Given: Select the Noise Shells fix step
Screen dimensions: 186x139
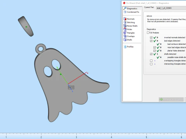Looking at the screenshot, I should pyautogui.click(x=131, y=26).
